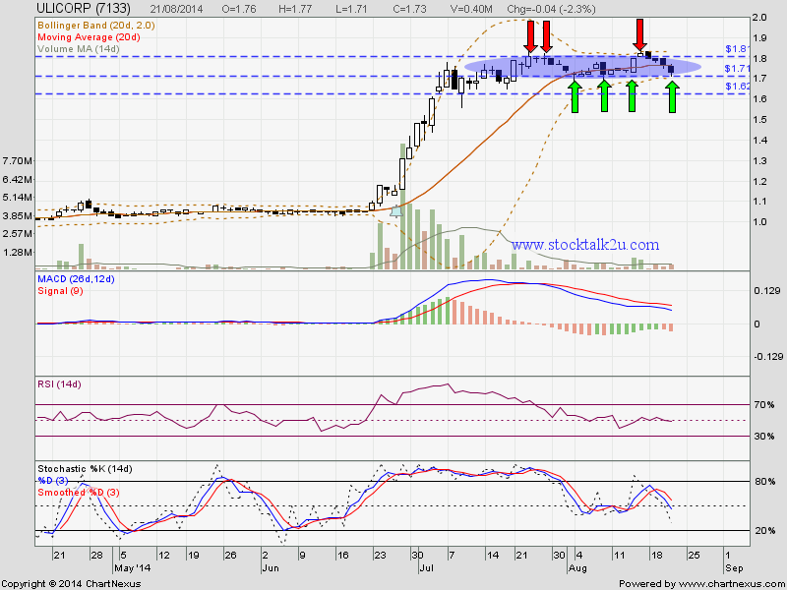787x590 pixels.
Task: Click the Volume MA (14d) legend
Action: [x=79, y=48]
